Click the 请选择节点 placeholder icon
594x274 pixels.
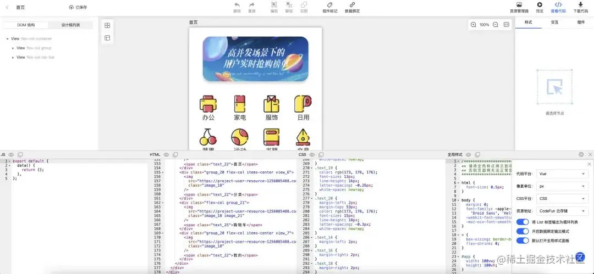coord(554,87)
